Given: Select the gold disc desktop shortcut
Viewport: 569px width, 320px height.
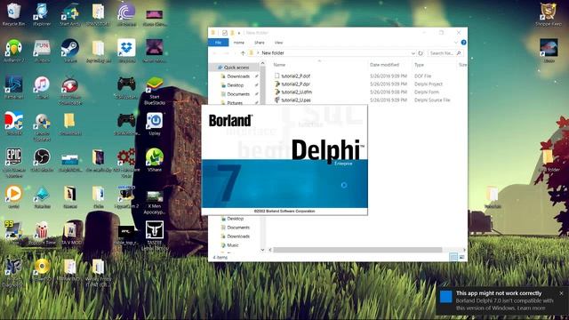Looking at the screenshot, I should pos(42,269).
